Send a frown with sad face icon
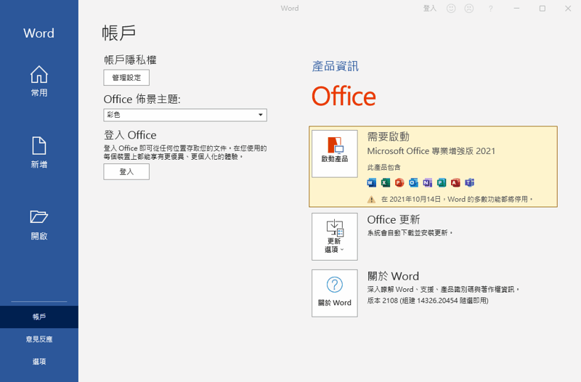Viewport: 581px width, 382px height. [469, 8]
